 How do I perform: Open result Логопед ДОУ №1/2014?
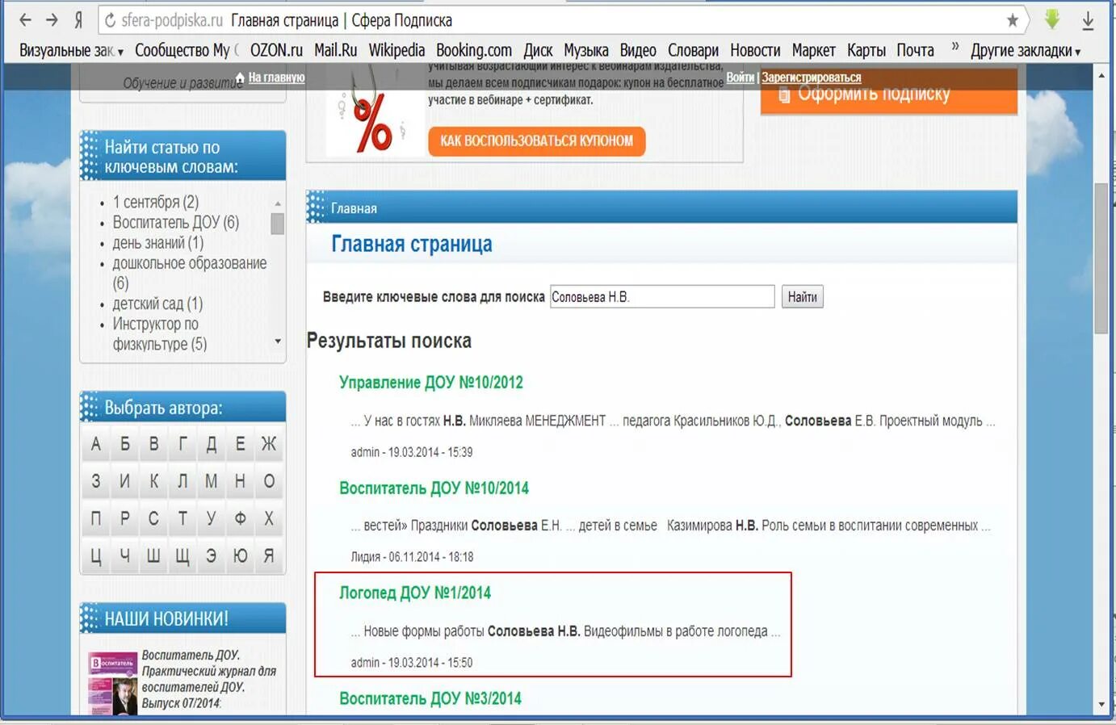(415, 593)
